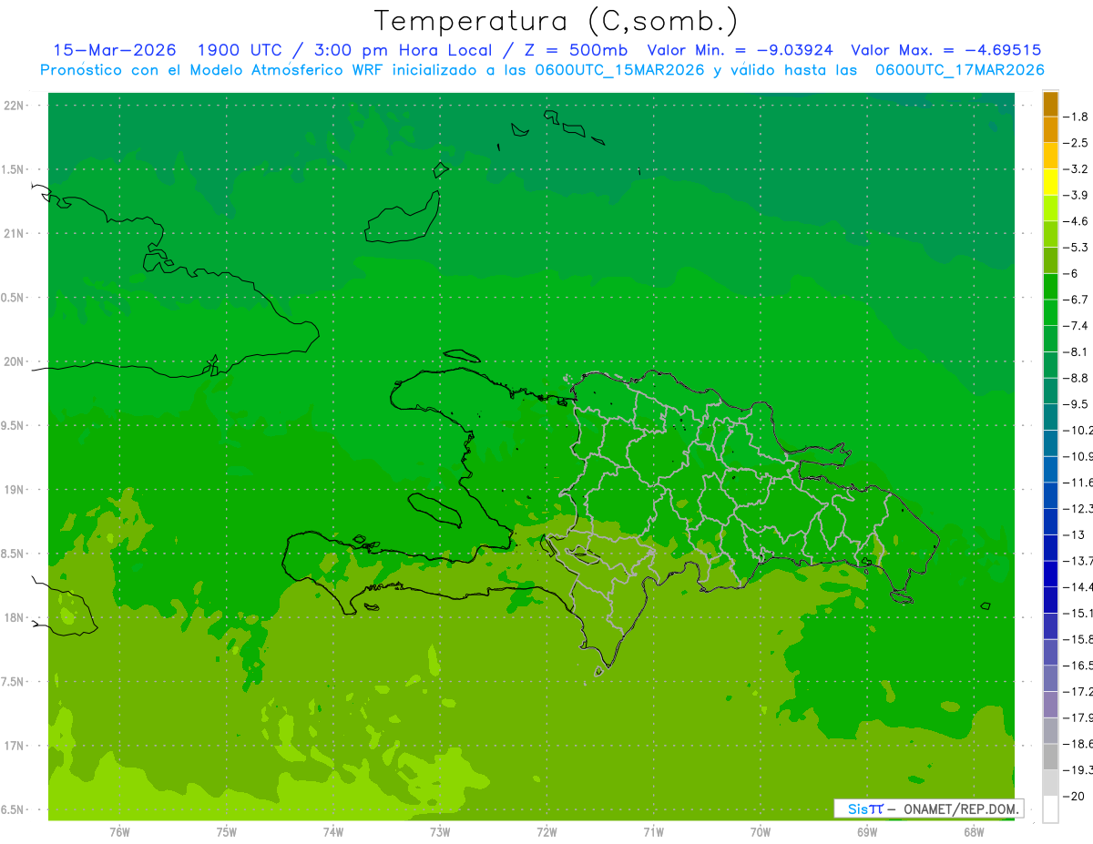Click the Valor Min. = -9.03924 text
Screen dimensions: 1093x844
[740, 50]
